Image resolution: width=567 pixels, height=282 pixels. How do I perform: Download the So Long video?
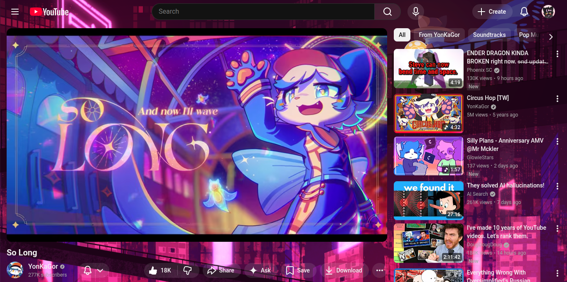click(343, 270)
